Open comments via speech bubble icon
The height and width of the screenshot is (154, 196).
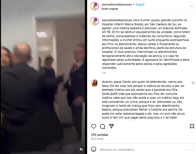coord(102,127)
